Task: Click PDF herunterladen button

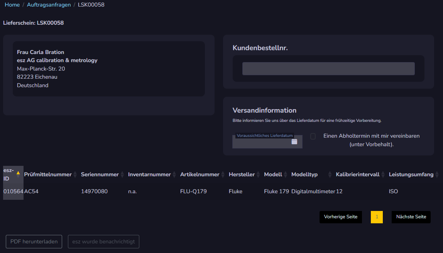Action: 34,242
